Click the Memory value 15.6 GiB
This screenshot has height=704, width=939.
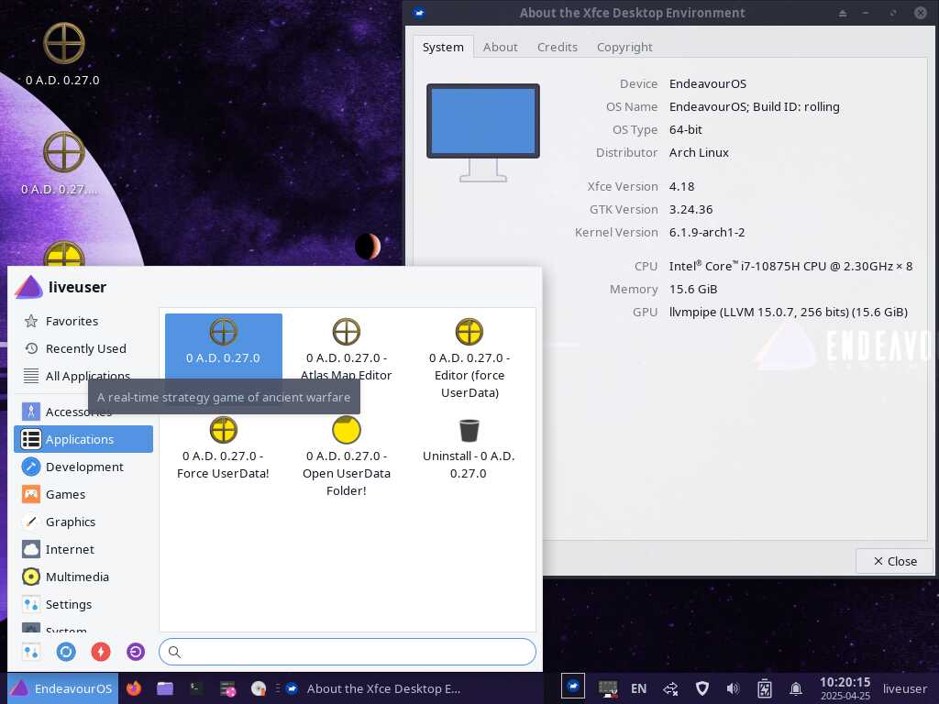[x=693, y=289]
